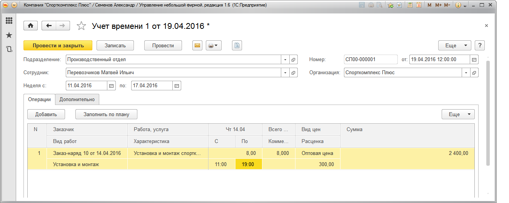This screenshot has width=509, height=203.
Task: Click the Номер input field
Action: (370, 60)
